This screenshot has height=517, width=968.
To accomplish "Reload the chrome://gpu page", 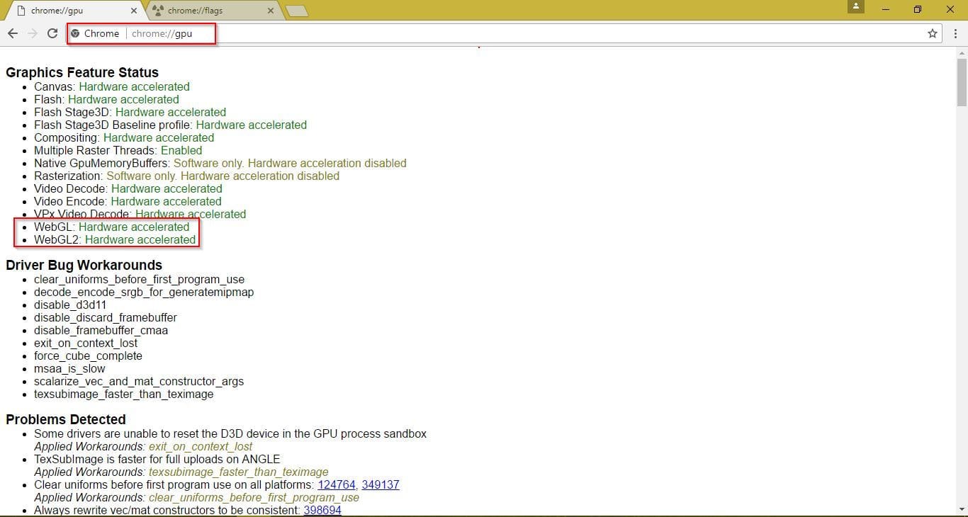I will tap(52, 33).
